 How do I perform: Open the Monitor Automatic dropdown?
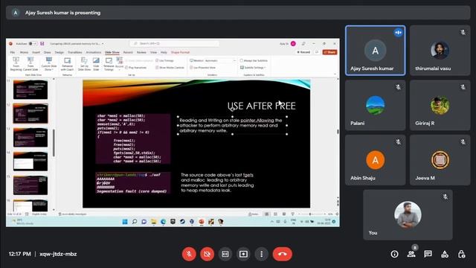220,61
